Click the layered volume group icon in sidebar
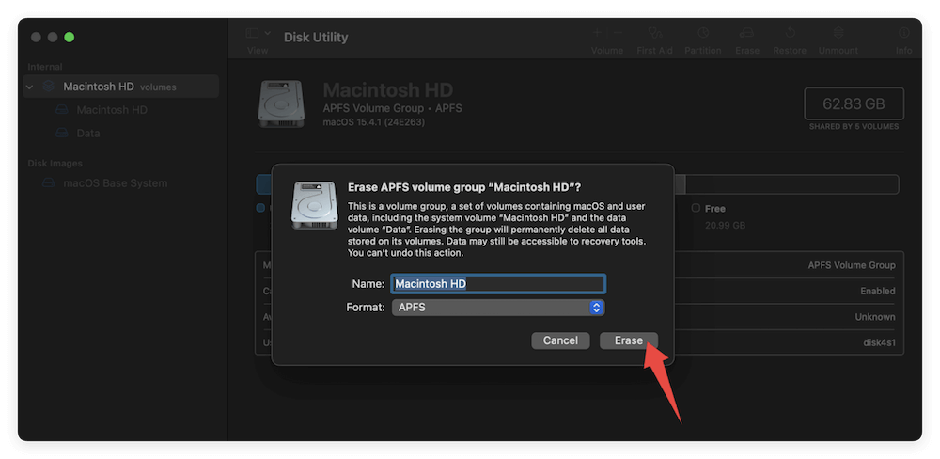940x459 pixels. pos(49,87)
